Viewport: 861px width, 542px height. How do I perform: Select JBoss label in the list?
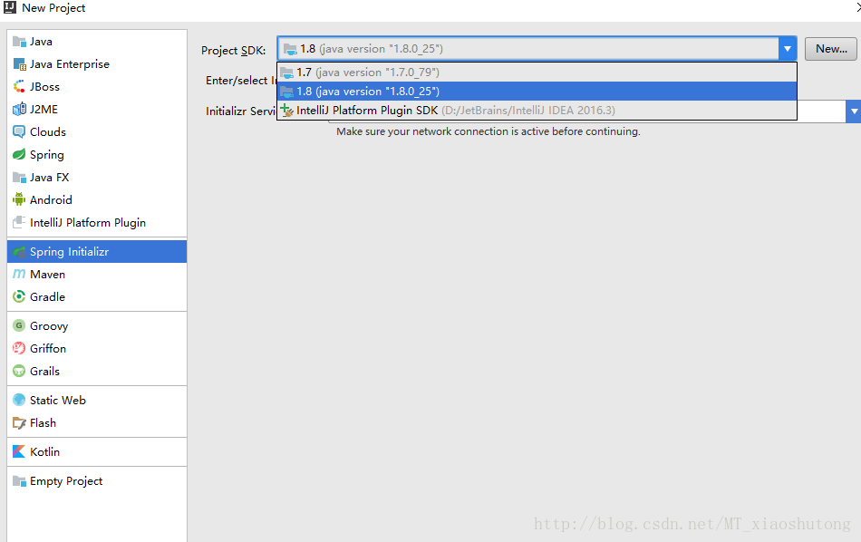coord(44,87)
